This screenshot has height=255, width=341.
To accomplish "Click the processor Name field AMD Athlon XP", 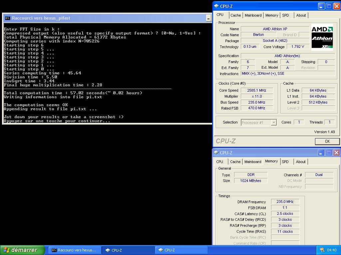I will coord(275,29).
